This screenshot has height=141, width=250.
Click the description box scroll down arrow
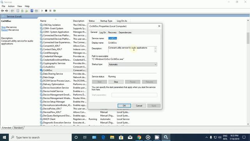155,51
